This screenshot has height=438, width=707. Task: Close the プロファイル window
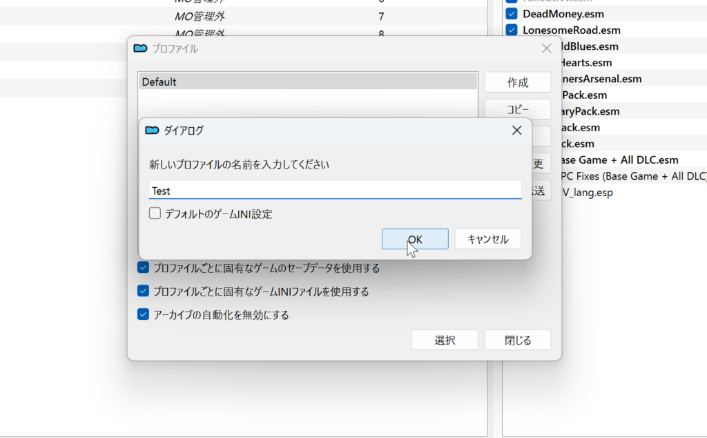[x=546, y=48]
